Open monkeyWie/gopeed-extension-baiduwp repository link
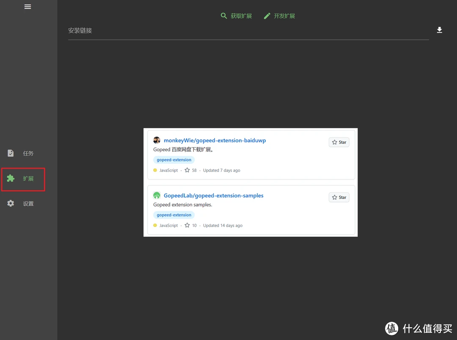The height and width of the screenshot is (340, 457). point(215,140)
